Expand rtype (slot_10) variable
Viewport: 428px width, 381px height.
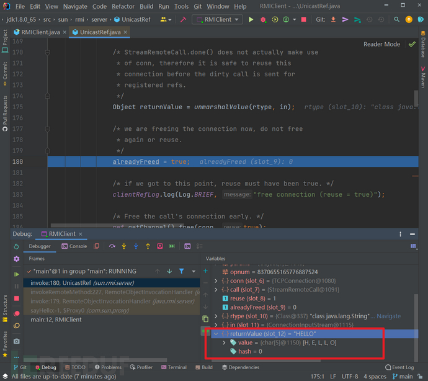pyautogui.click(x=216, y=316)
